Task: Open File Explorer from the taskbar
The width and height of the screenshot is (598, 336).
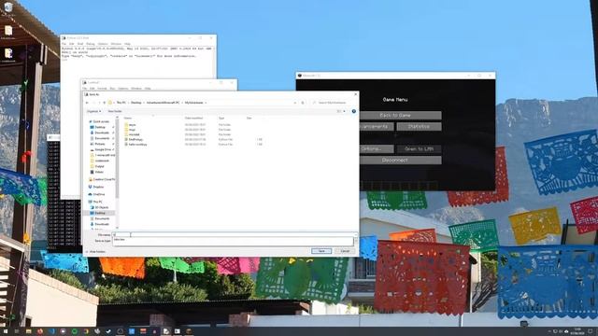Action: click(29, 331)
